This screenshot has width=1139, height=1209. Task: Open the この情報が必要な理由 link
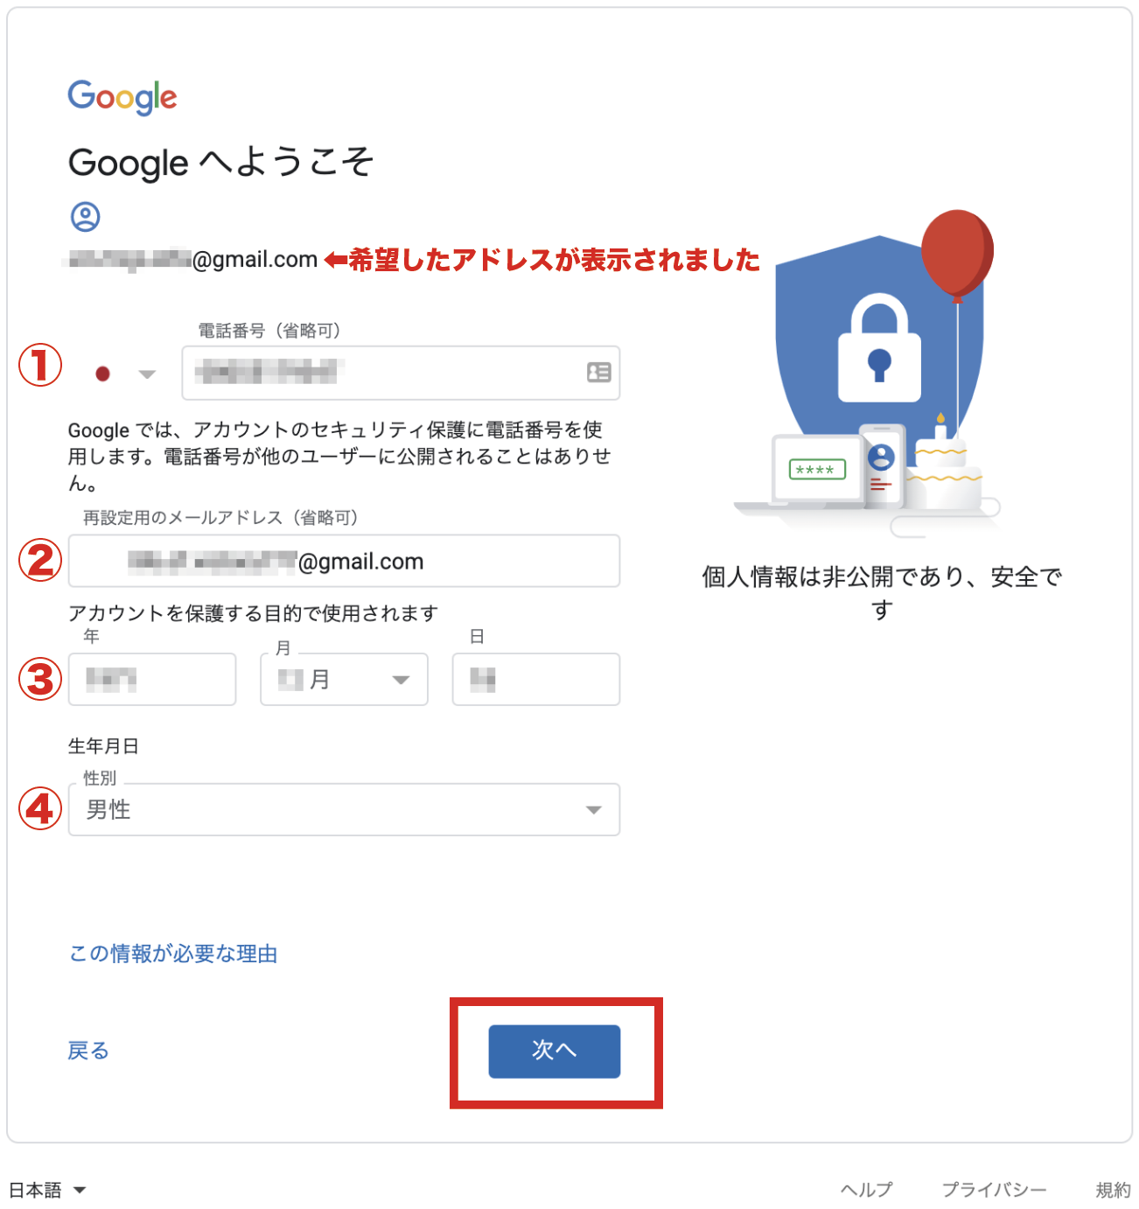click(173, 954)
